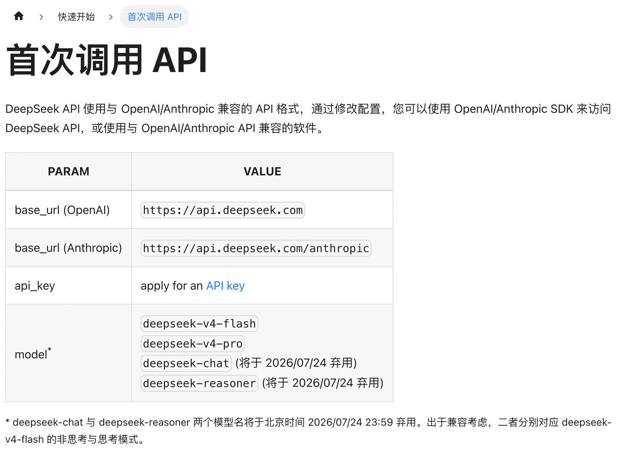Click the deprecation note beside deepseek-chat
The width and height of the screenshot is (634, 457).
pyautogui.click(x=296, y=363)
